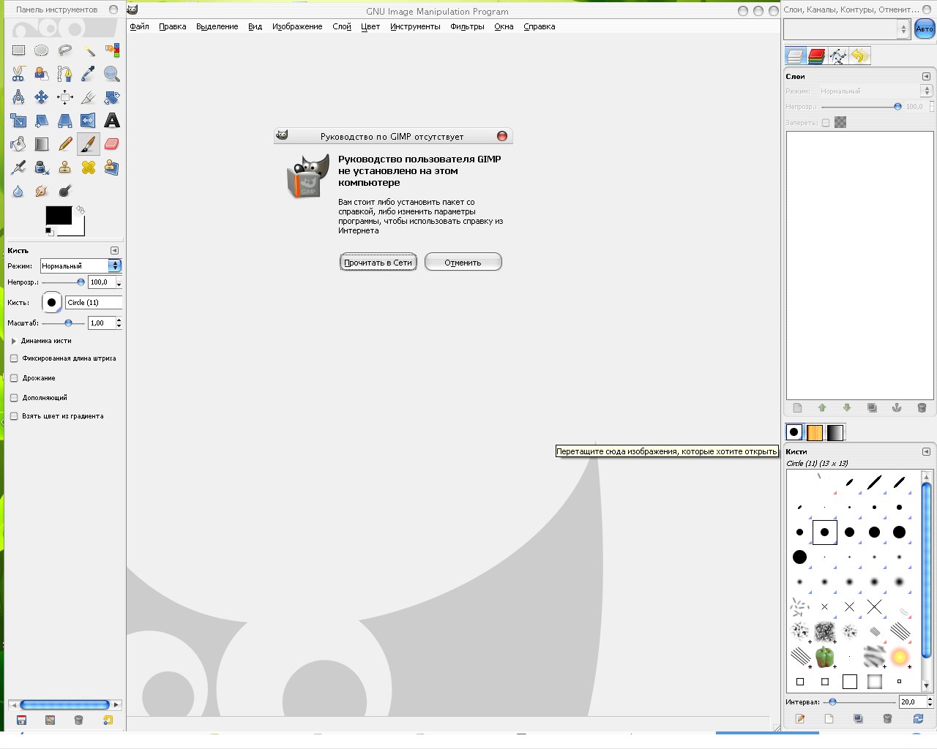Select the Align tool
This screenshot has width=937, height=749.
pos(65,97)
